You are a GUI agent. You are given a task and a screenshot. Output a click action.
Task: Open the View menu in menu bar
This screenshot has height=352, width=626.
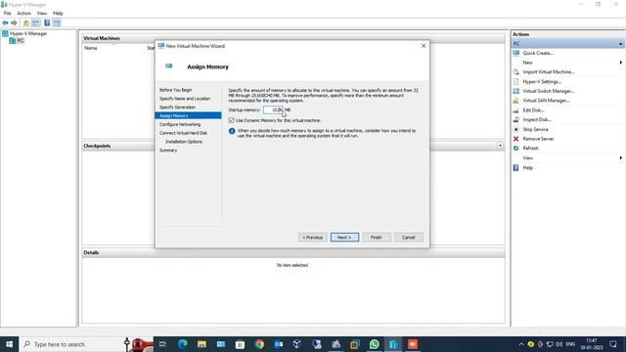click(42, 13)
